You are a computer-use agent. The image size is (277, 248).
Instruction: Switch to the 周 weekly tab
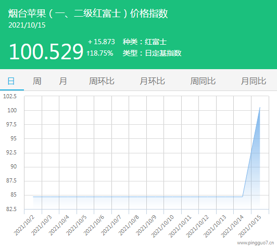tap(37, 81)
